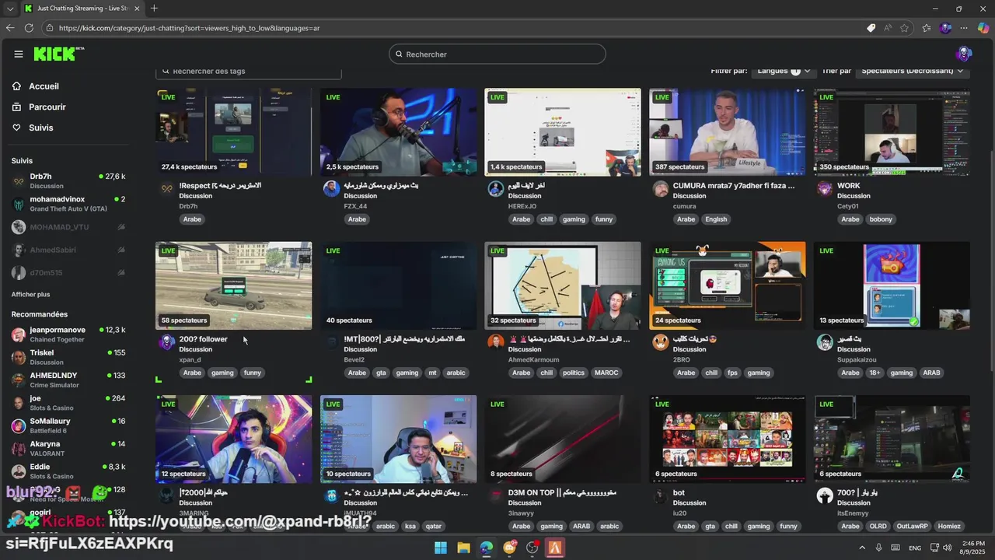Reload the page with the refresh icon
Screen dimensions: 995x560
[x=29, y=28]
